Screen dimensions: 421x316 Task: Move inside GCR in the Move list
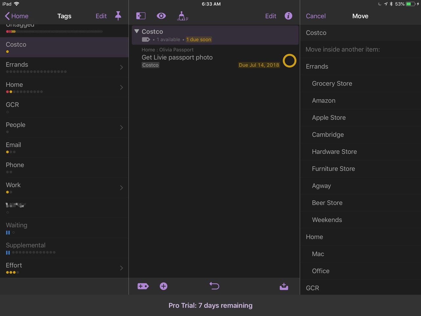[360, 287]
